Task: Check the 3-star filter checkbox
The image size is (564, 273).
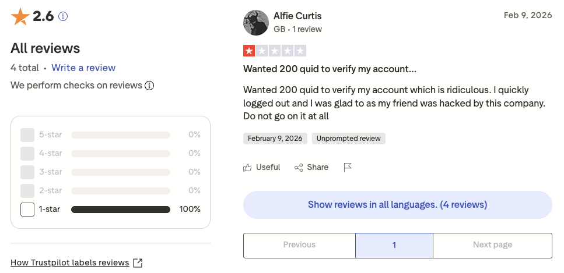Action: tap(27, 172)
